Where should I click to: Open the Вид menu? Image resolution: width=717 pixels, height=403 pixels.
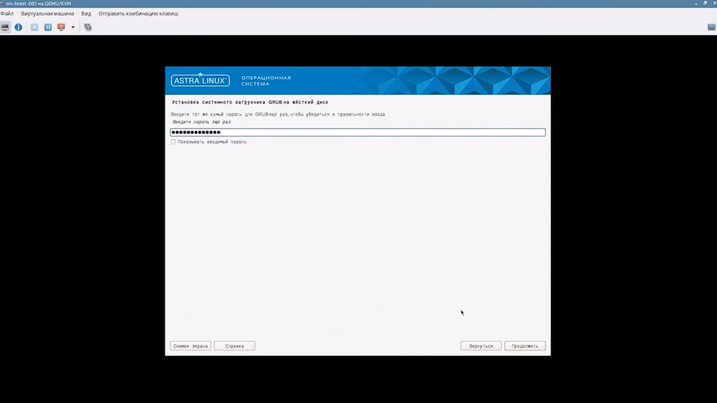coord(86,14)
